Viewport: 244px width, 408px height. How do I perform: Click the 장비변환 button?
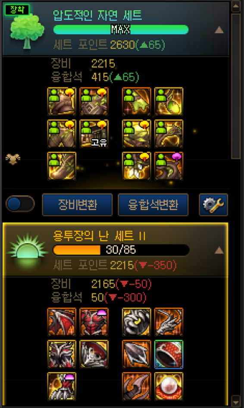tap(77, 205)
